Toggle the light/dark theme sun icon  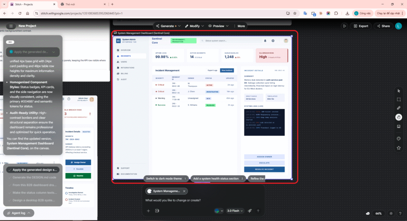pos(391,213)
